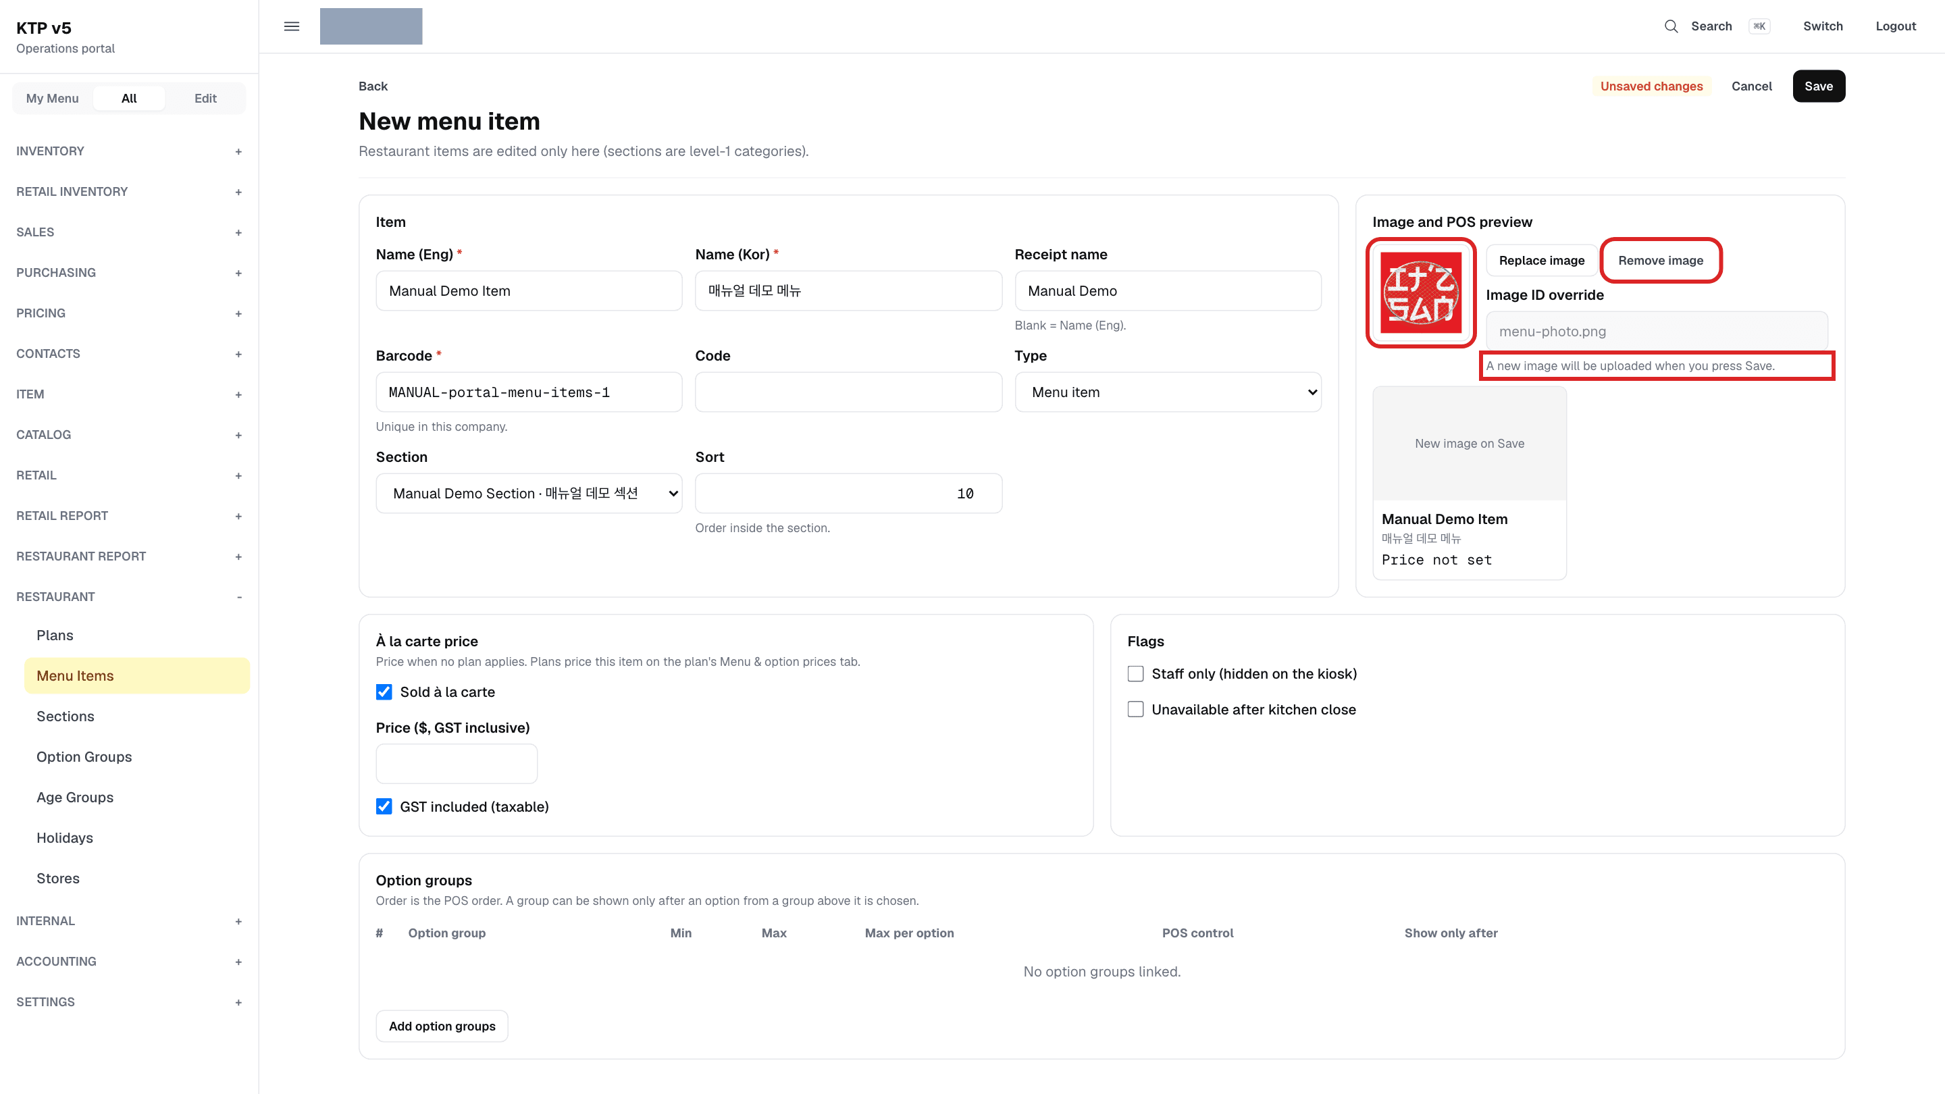
Task: Open the Type dropdown
Action: pyautogui.click(x=1167, y=392)
